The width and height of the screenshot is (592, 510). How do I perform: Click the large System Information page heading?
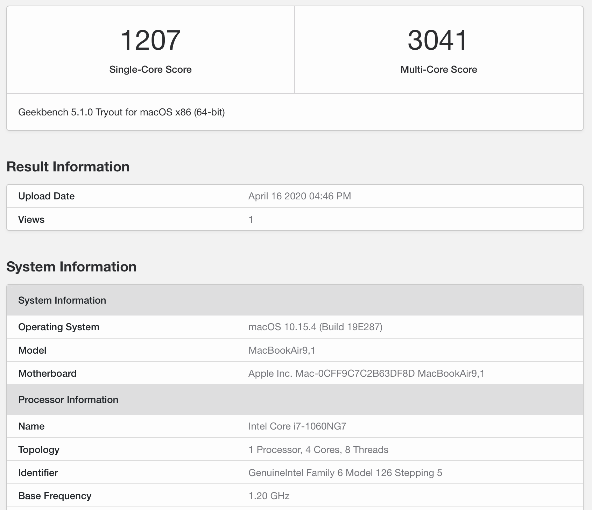pos(71,267)
